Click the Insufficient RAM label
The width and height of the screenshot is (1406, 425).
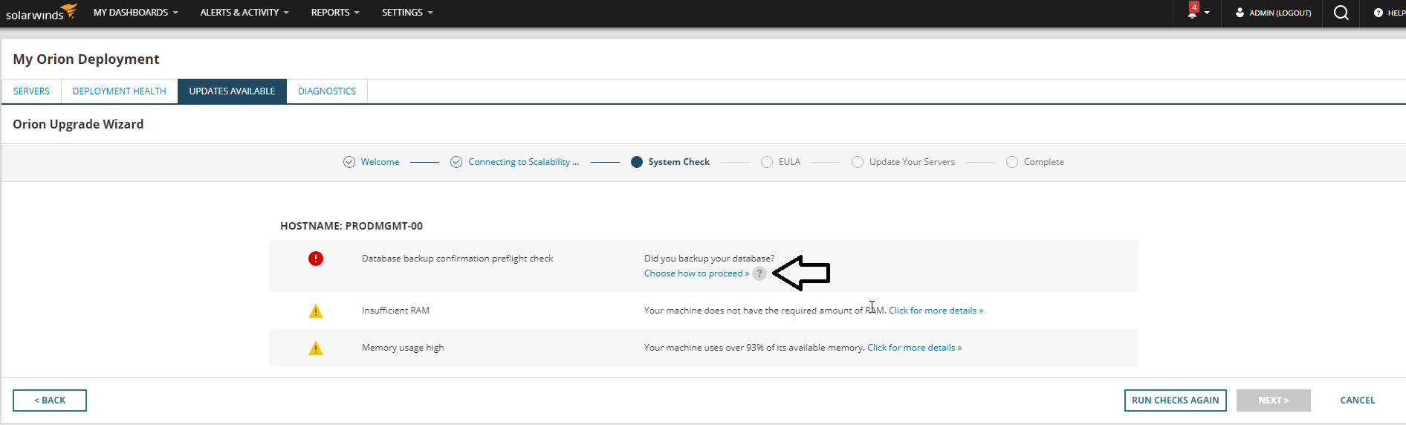click(395, 311)
